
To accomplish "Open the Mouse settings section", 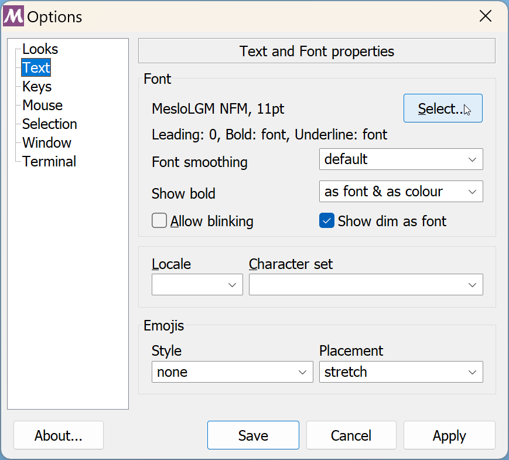I will pyautogui.click(x=42, y=105).
